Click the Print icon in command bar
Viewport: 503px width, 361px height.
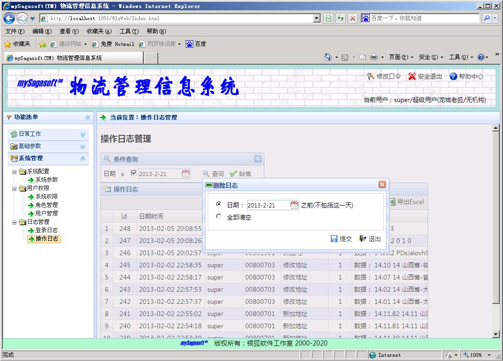[x=374, y=58]
